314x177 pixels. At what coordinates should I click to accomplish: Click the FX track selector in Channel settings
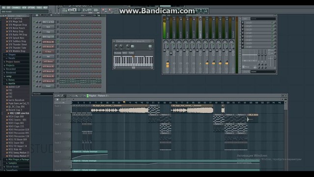[x=150, y=46]
